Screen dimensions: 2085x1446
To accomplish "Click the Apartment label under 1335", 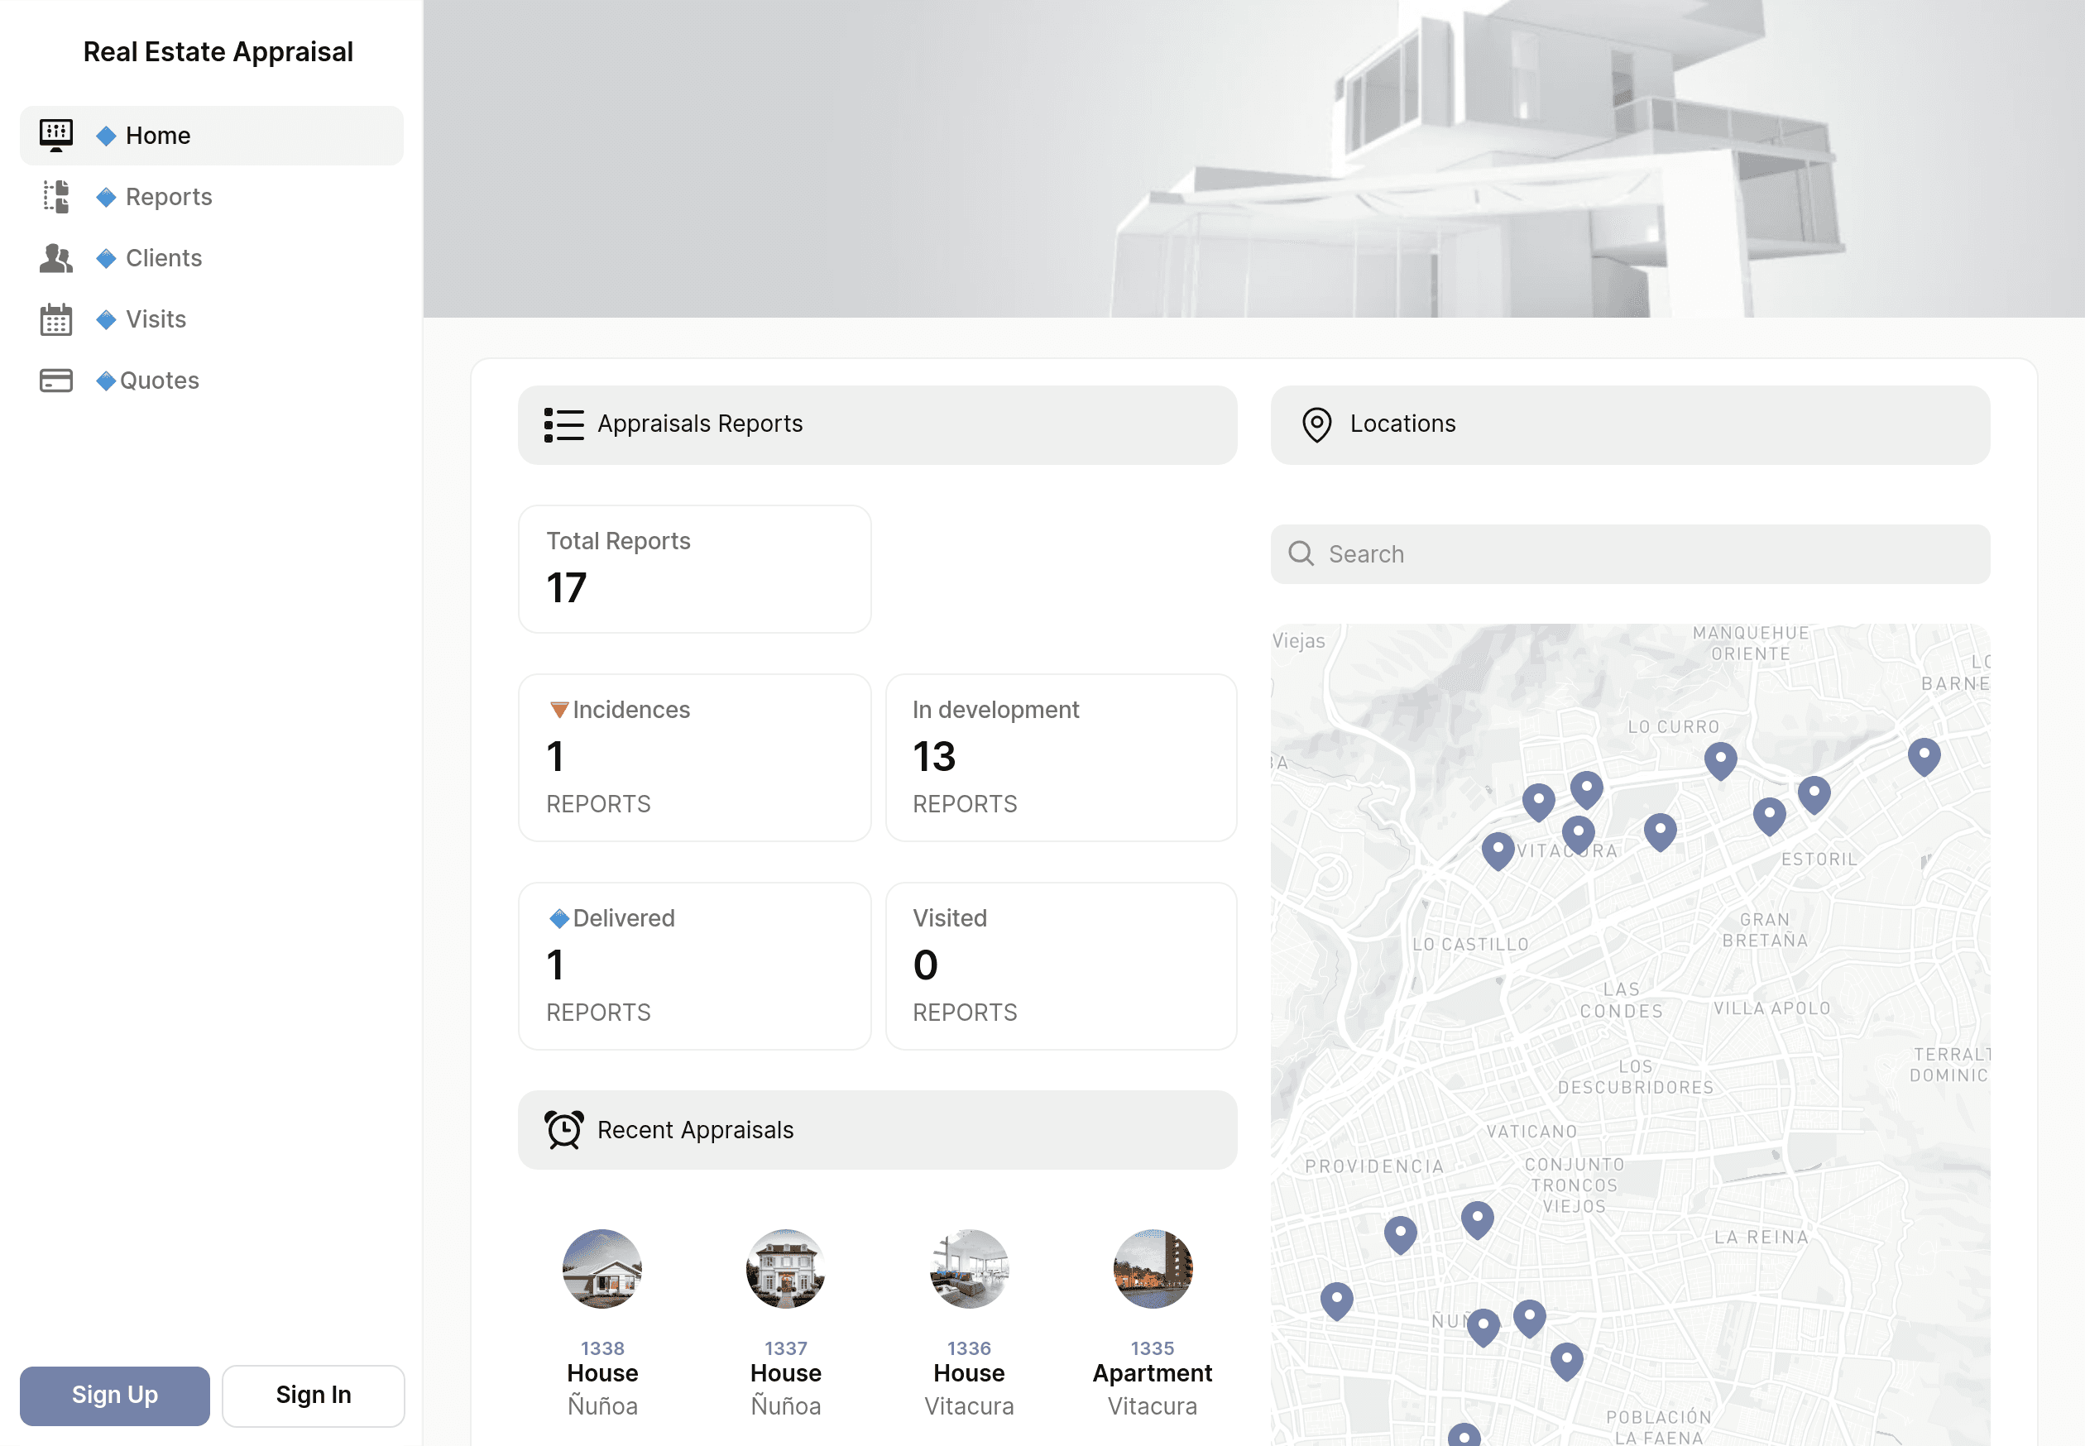I will [x=1153, y=1373].
